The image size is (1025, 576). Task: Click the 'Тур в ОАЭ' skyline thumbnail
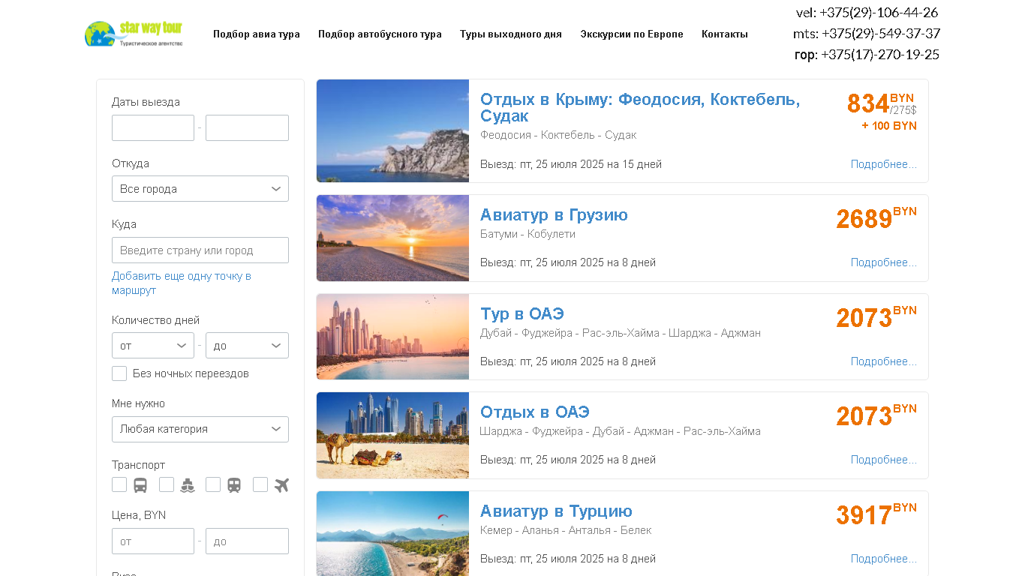[392, 337]
